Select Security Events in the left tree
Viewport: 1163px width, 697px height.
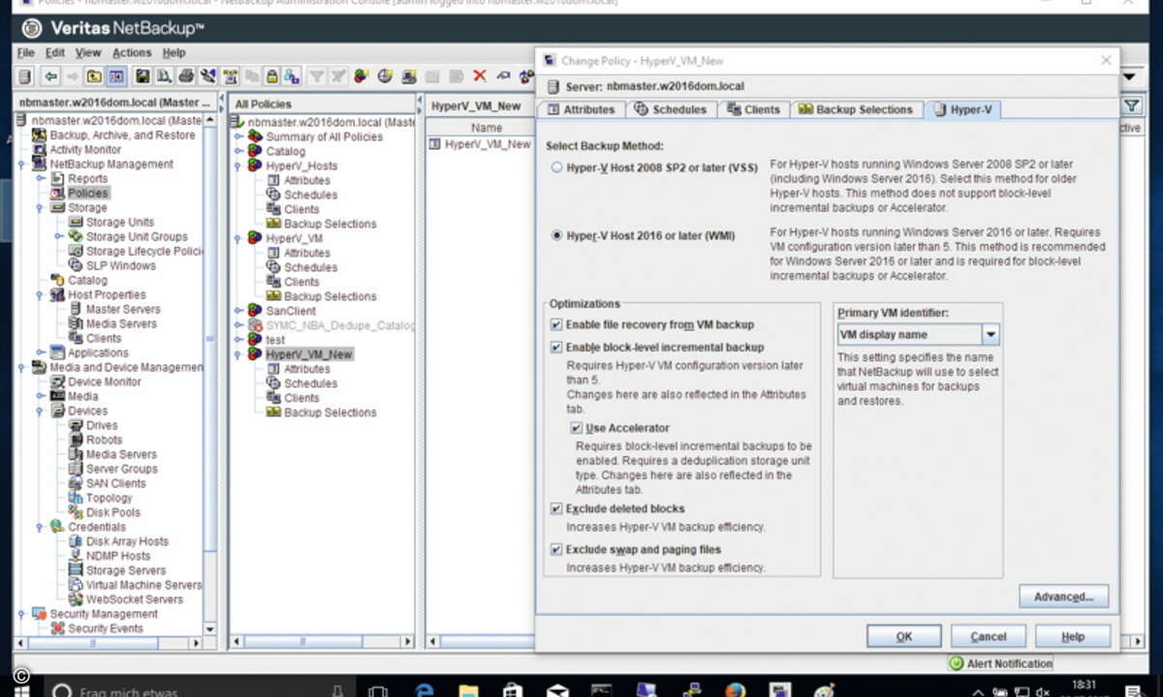point(105,629)
